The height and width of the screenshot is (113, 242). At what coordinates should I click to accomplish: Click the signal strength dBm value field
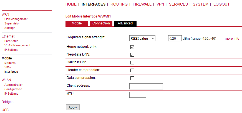[175, 39]
